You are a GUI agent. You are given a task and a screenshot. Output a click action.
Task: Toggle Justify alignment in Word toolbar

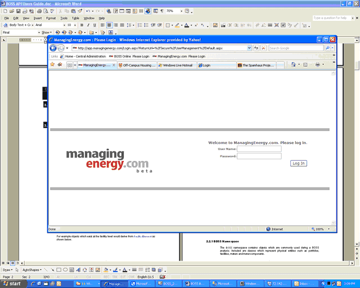pos(122,25)
